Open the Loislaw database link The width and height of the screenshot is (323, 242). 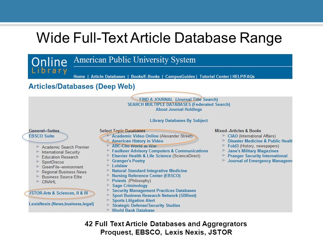click(x=120, y=166)
